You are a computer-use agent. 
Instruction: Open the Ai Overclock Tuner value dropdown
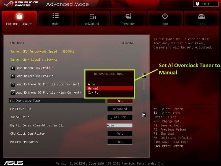point(120,101)
